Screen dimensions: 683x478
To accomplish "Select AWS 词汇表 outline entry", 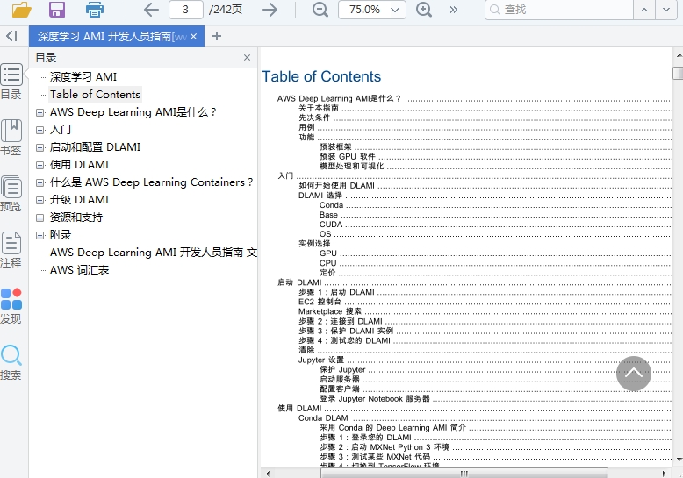I will pos(79,270).
